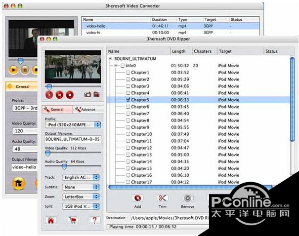Sort by the Chapters column header

click(x=205, y=51)
